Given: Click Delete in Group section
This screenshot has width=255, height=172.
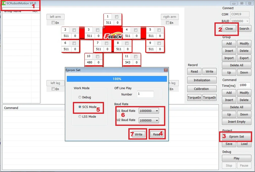Looking at the screenshot, I should pos(244,51).
